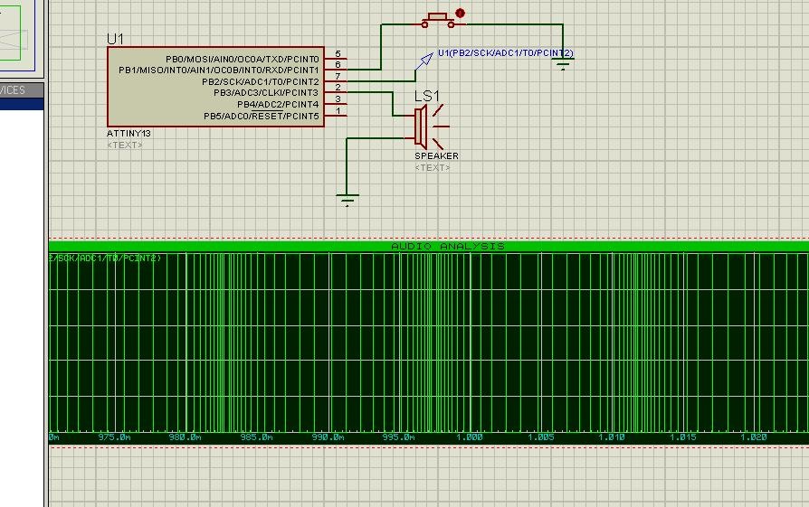
Task: Select the ATTINY13 chip body U1
Action: tap(215, 87)
